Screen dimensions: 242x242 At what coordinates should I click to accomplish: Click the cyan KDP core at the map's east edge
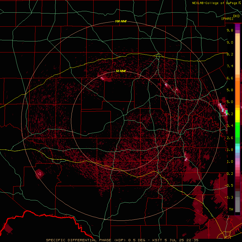point(223,110)
